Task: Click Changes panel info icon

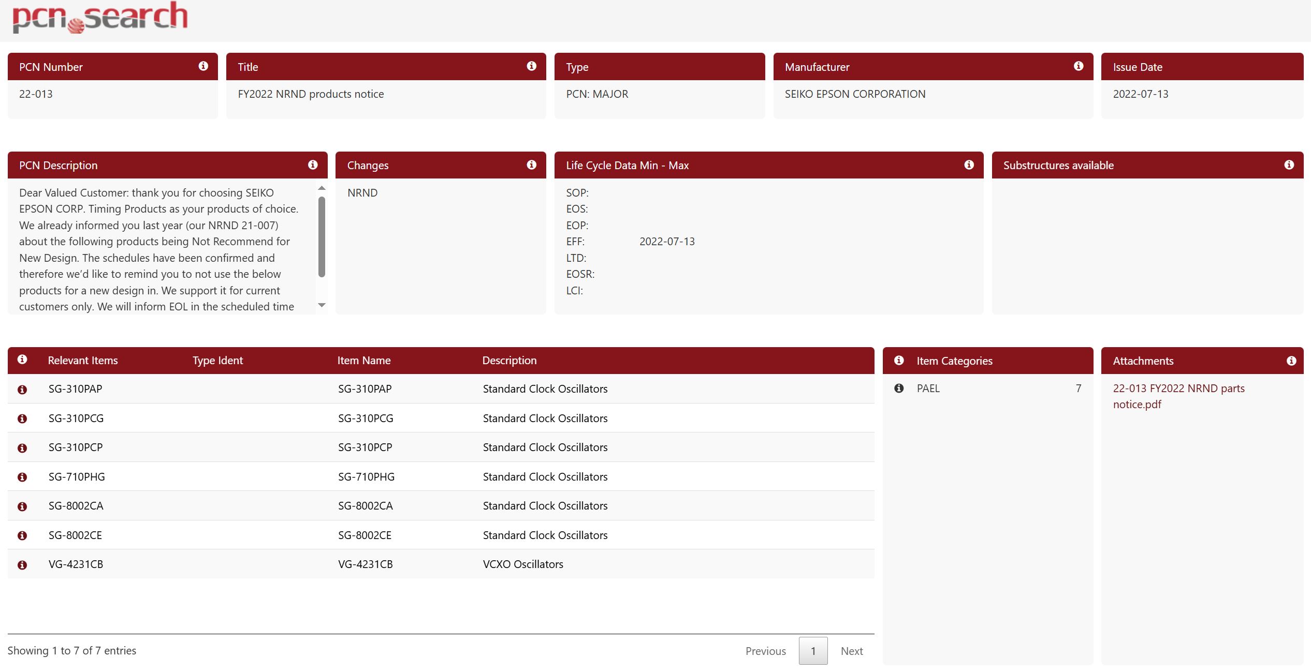Action: coord(531,165)
